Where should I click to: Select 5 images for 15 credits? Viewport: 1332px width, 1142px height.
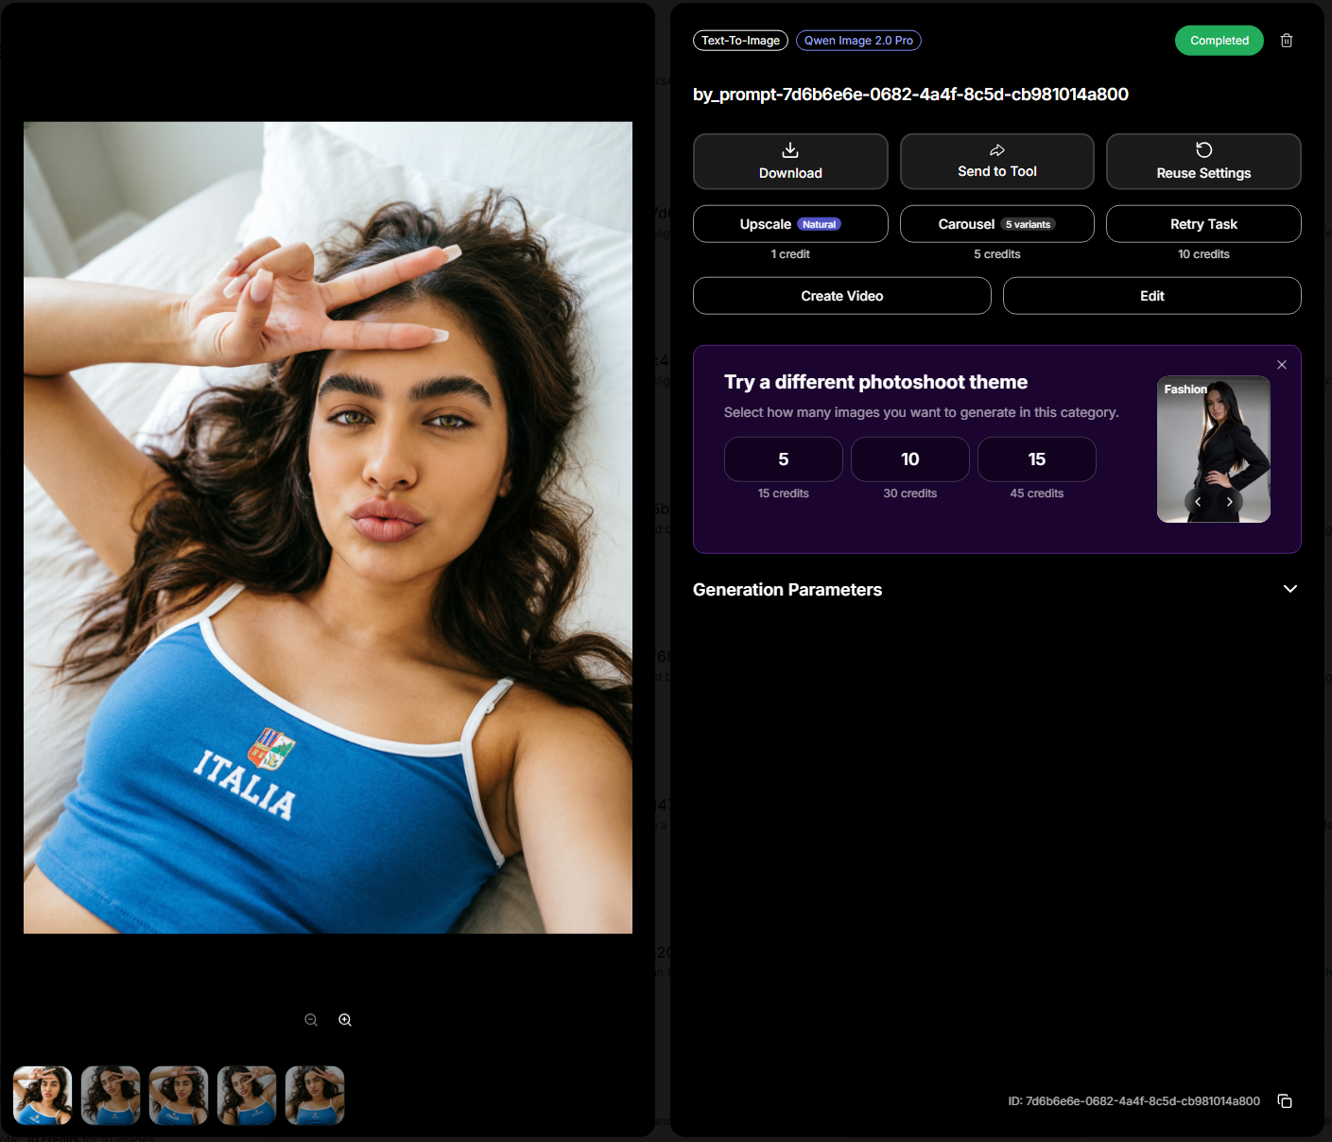(784, 459)
